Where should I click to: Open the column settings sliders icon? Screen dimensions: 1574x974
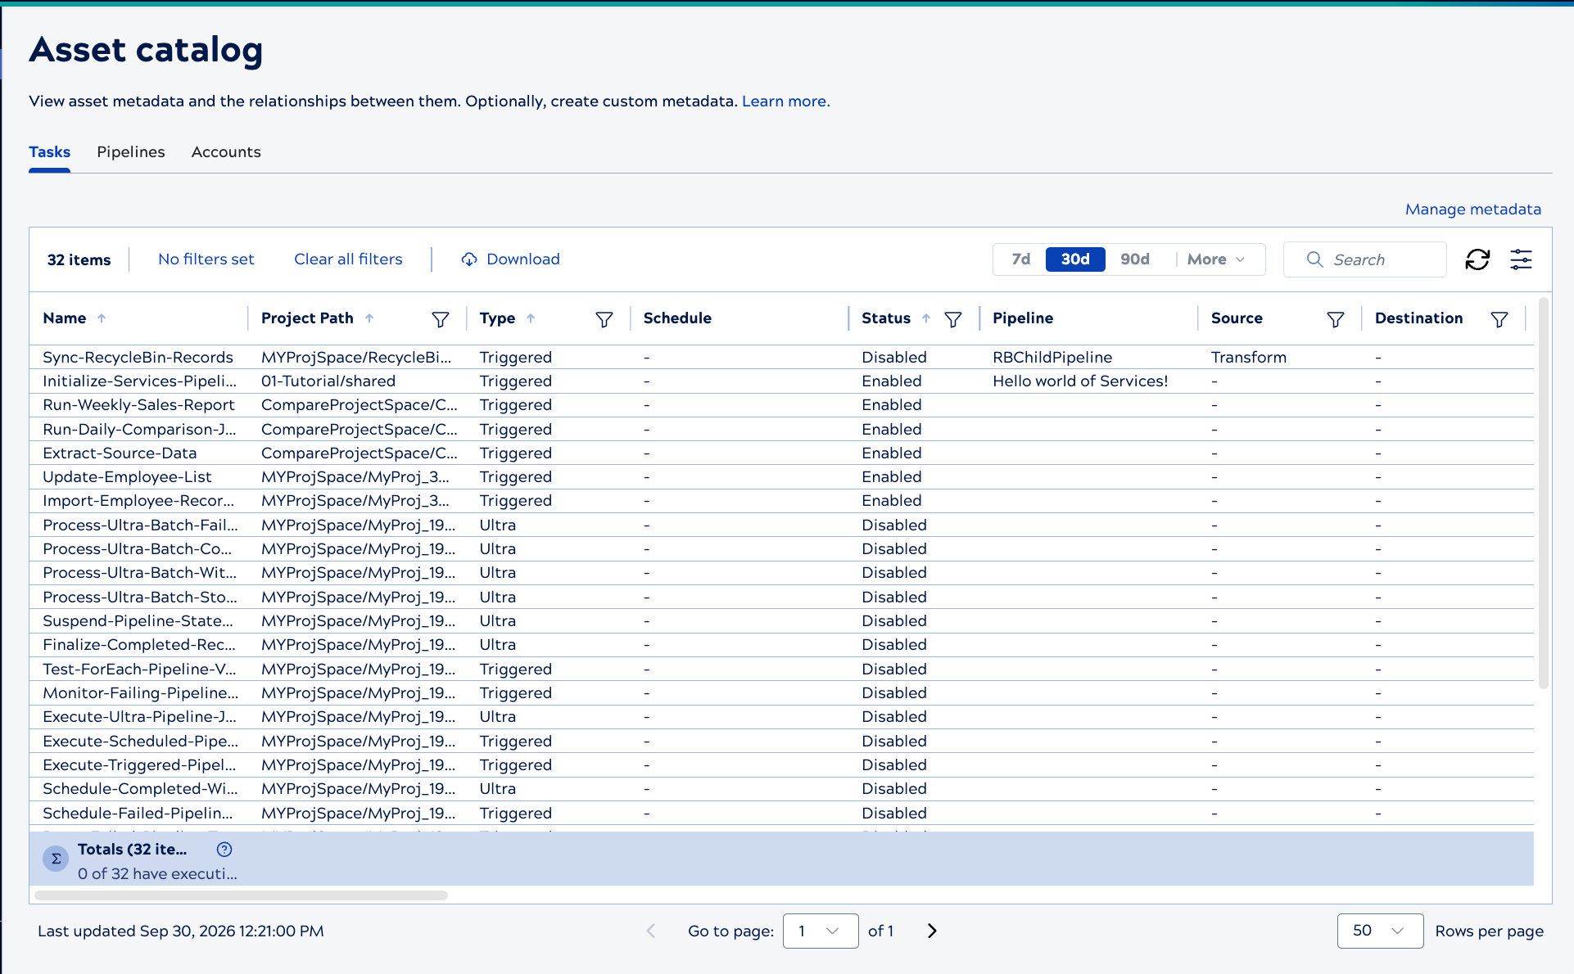pos(1521,259)
